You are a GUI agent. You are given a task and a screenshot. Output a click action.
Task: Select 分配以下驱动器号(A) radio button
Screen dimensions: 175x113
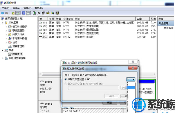point(66,79)
